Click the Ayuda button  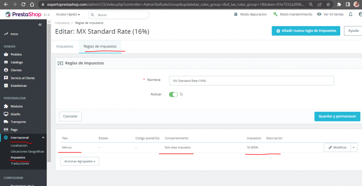click(x=353, y=31)
